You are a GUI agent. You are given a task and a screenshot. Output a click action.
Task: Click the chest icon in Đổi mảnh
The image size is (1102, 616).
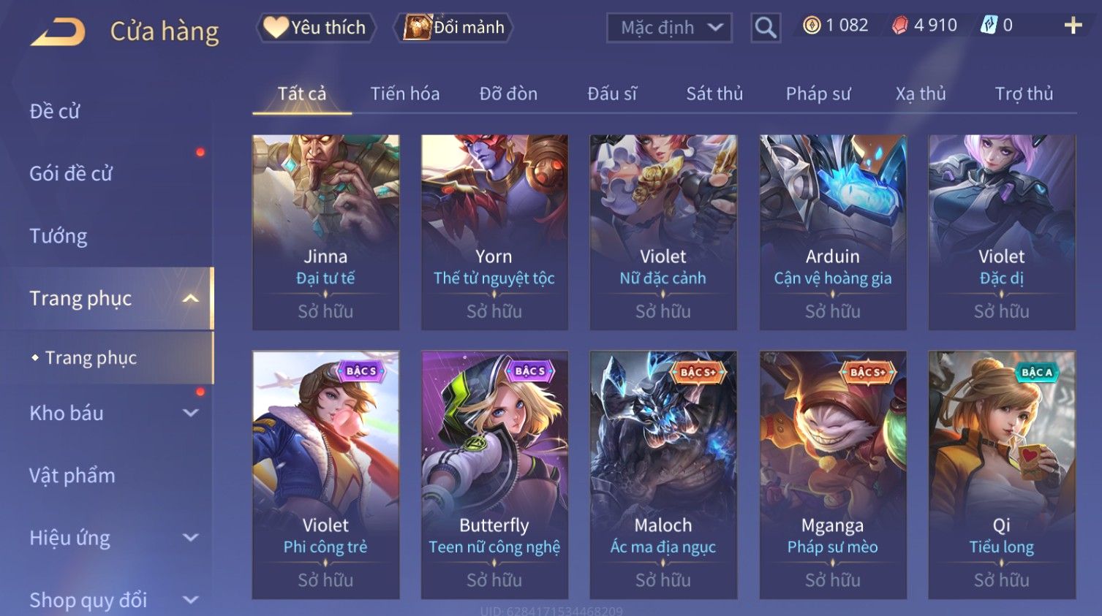tap(418, 27)
